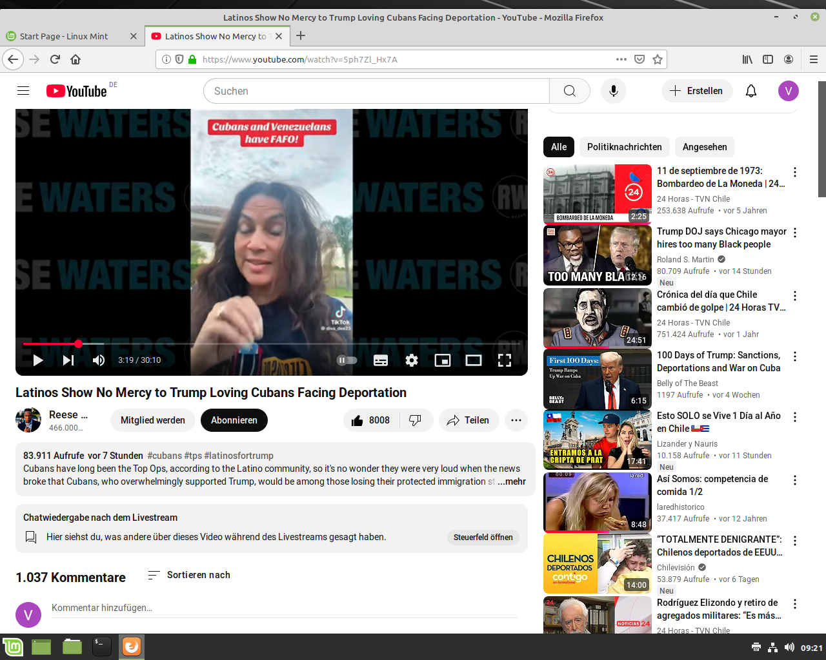Open options for Trump DOJ Chicago video
This screenshot has height=660, width=826.
click(x=795, y=233)
